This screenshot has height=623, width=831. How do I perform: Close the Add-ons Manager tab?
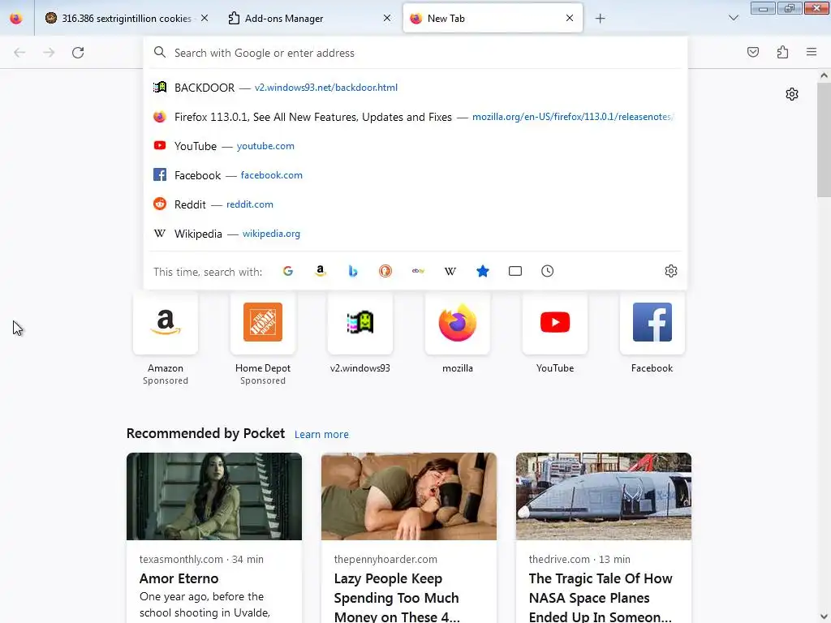(387, 18)
